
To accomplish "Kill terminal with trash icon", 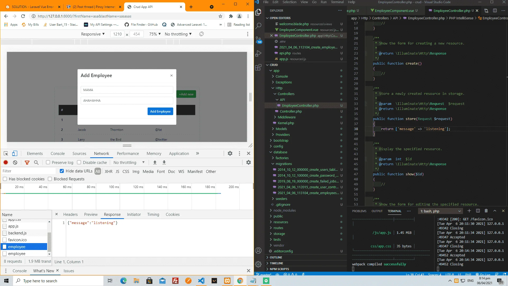I will 486,211.
